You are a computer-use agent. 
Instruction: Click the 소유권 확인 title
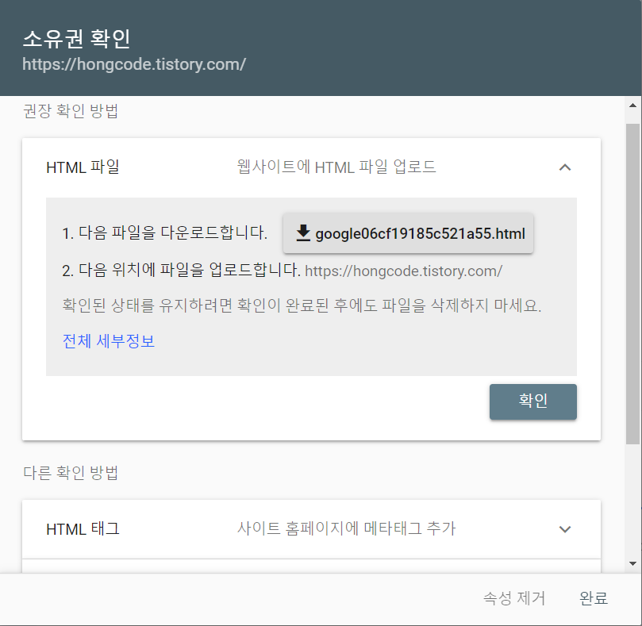[x=76, y=39]
